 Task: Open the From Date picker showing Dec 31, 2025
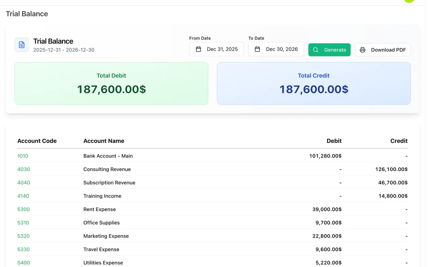217,49
